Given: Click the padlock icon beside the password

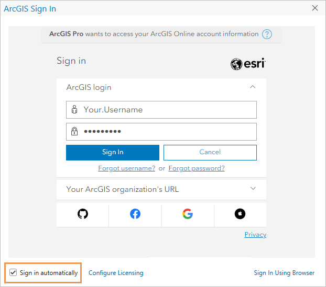Looking at the screenshot, I should [x=74, y=131].
